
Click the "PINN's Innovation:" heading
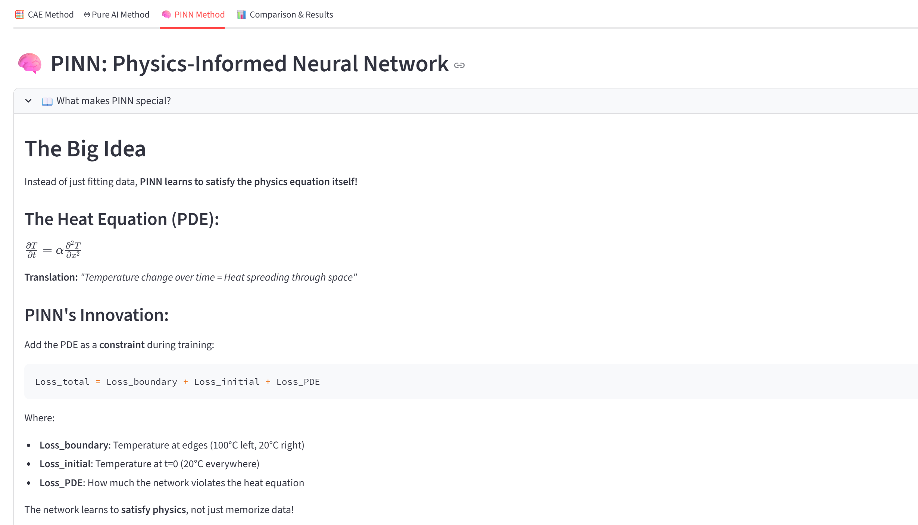(x=97, y=315)
